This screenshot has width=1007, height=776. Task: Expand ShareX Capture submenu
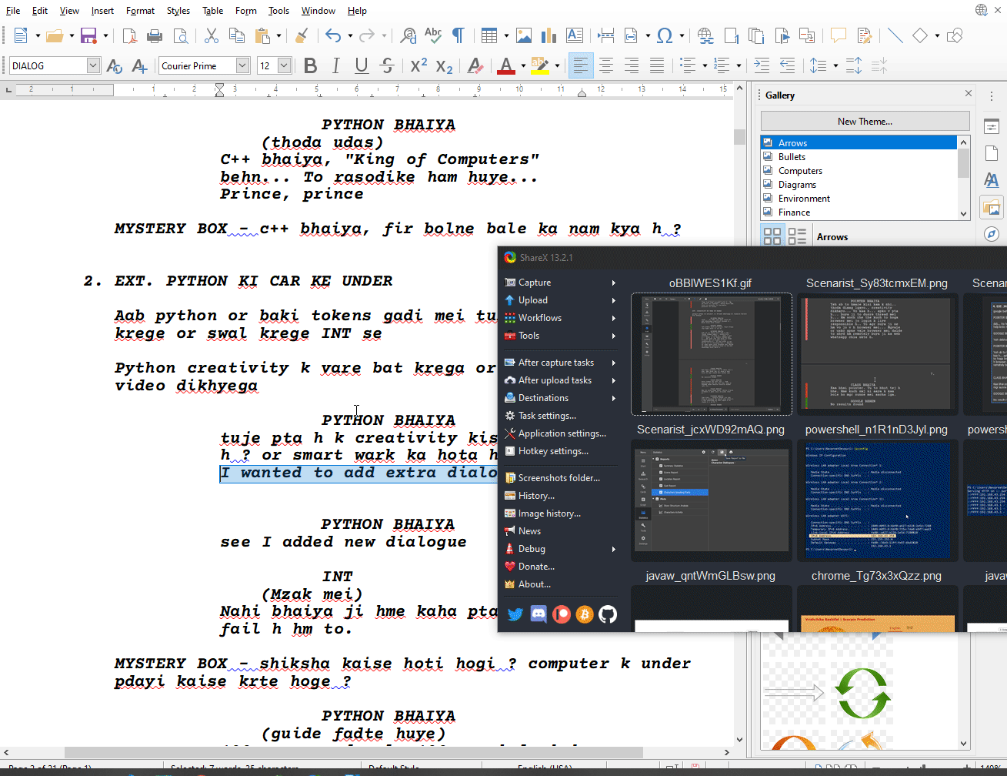coord(560,283)
